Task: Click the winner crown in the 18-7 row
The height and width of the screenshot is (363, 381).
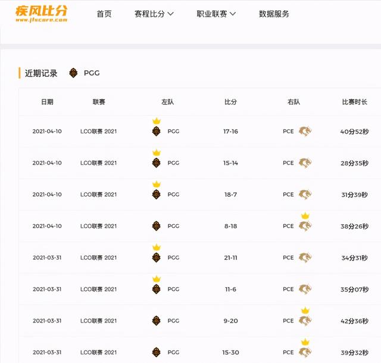Action: point(157,184)
